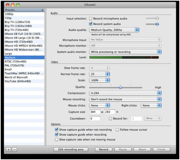Select the iMovie 08 Large (16:9) preset
The width and height of the screenshot is (180, 160).
[x=24, y=38]
